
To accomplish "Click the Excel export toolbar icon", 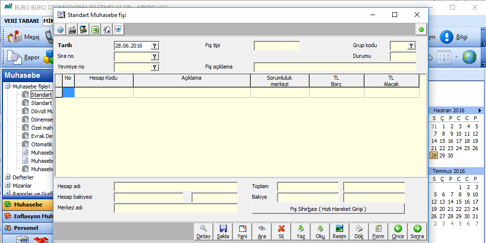I will [x=95, y=30].
